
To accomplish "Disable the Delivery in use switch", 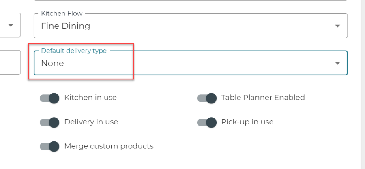I will (x=49, y=122).
